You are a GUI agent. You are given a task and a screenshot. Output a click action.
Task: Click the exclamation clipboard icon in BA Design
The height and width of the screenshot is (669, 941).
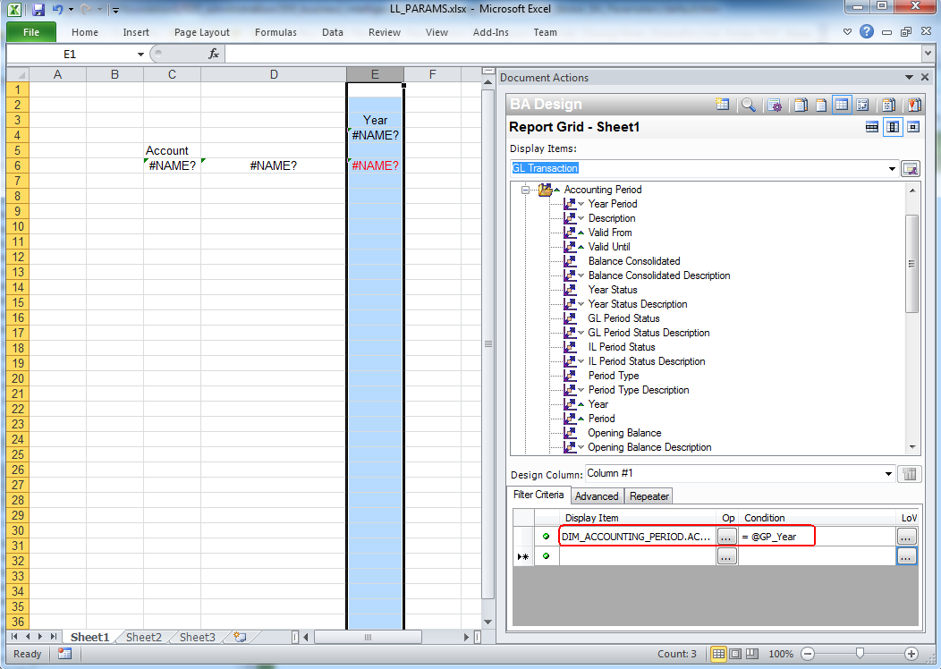click(914, 105)
